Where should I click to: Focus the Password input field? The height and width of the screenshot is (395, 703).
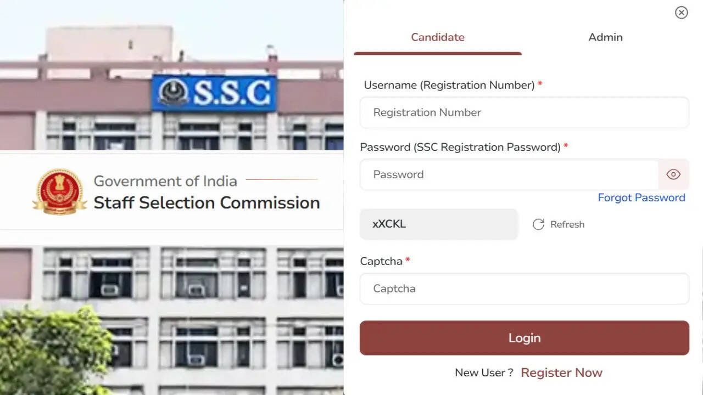click(x=509, y=174)
